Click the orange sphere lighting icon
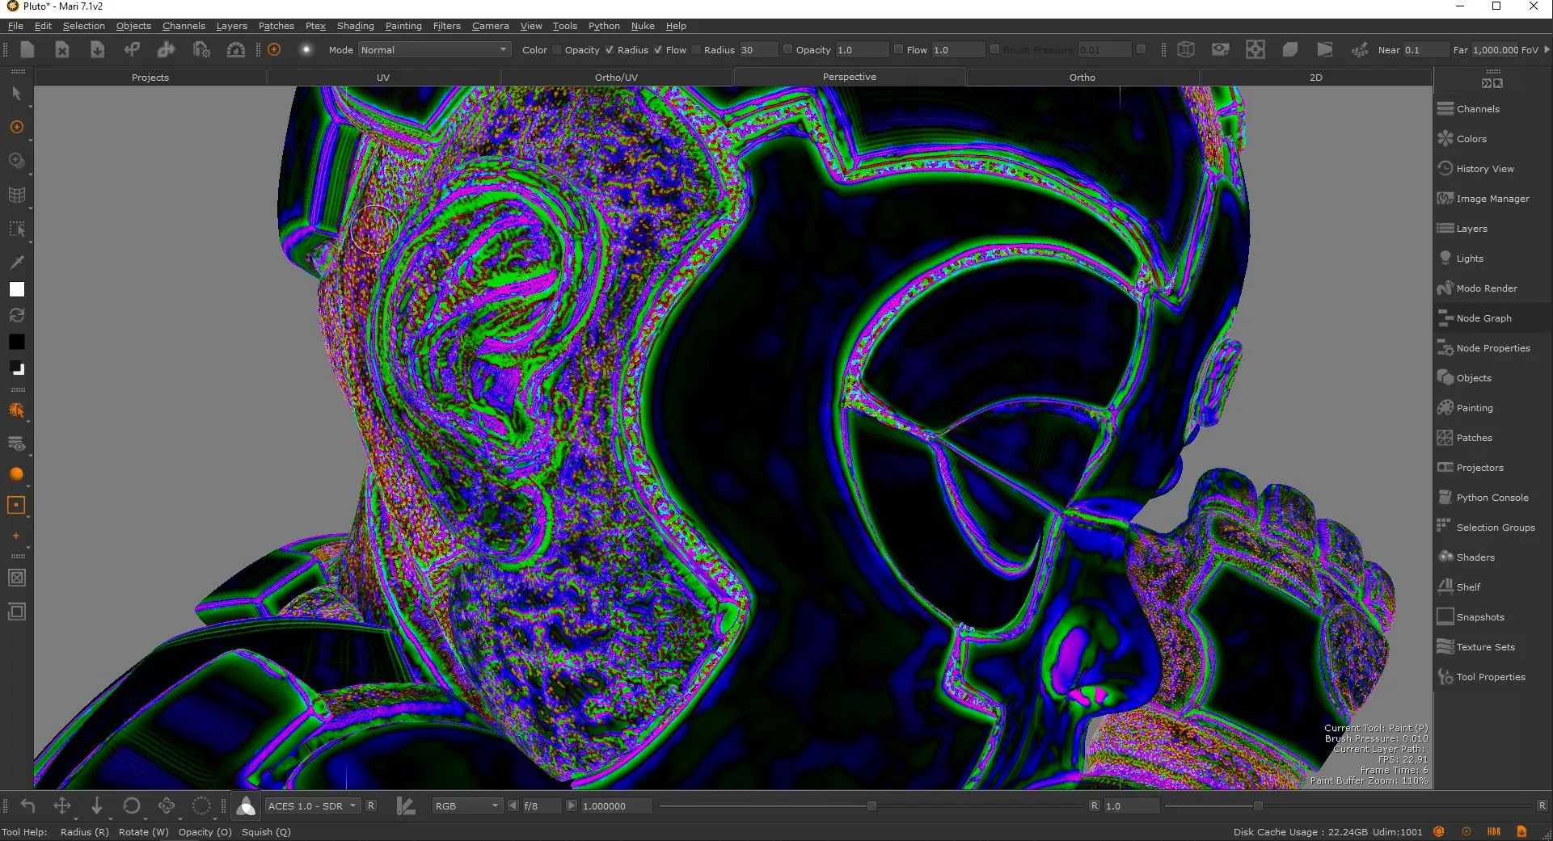This screenshot has width=1553, height=841. [x=16, y=474]
